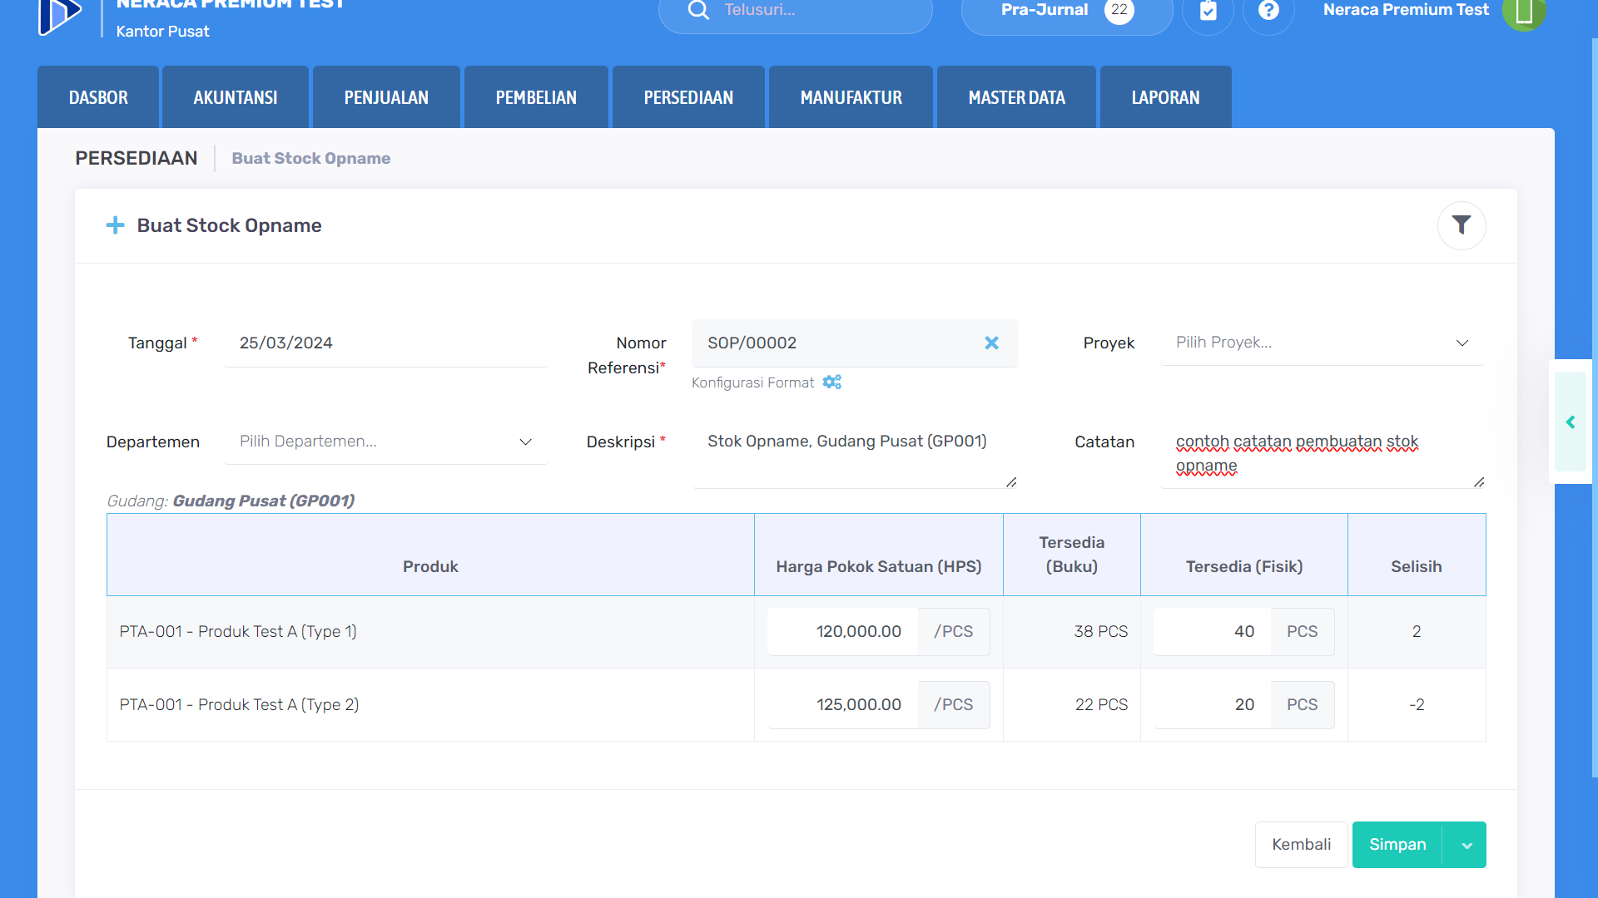This screenshot has width=1598, height=898.
Task: Click the Tanggal date field
Action: [x=385, y=343]
